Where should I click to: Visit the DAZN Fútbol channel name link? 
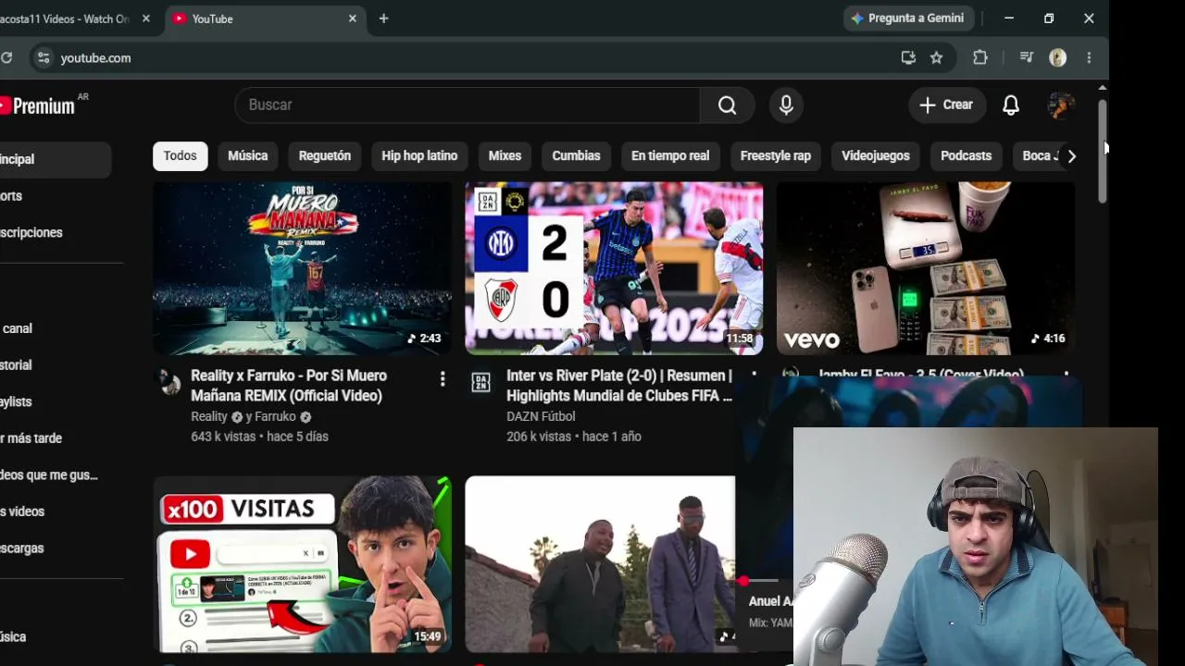click(541, 417)
